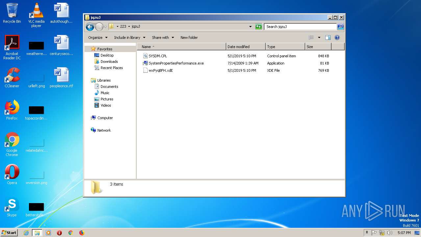Click the SYSDM.CPL control panel icon
421x237 pixels.
coord(145,56)
